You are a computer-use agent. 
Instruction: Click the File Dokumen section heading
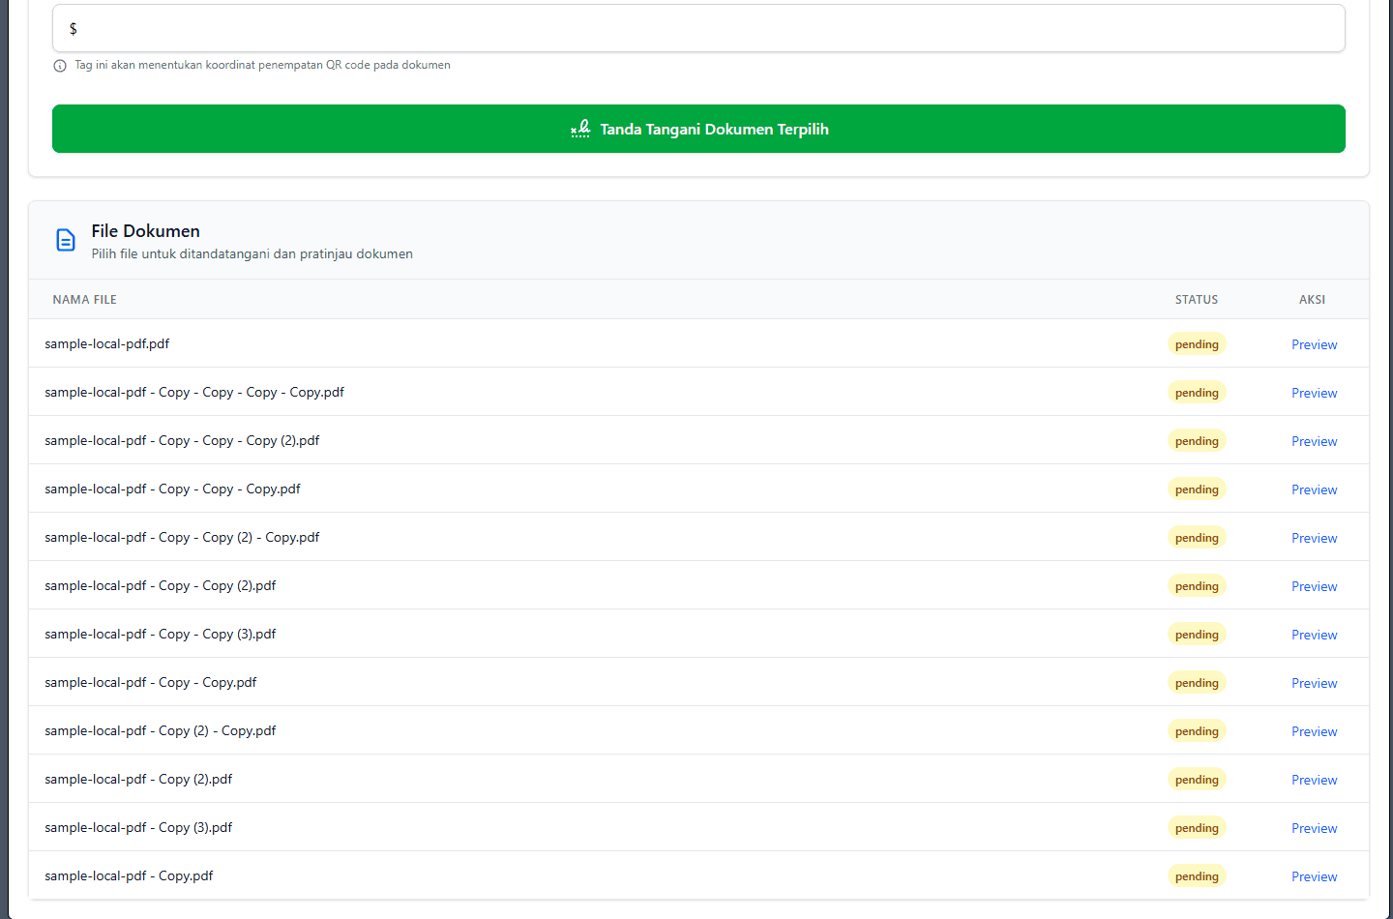(146, 231)
